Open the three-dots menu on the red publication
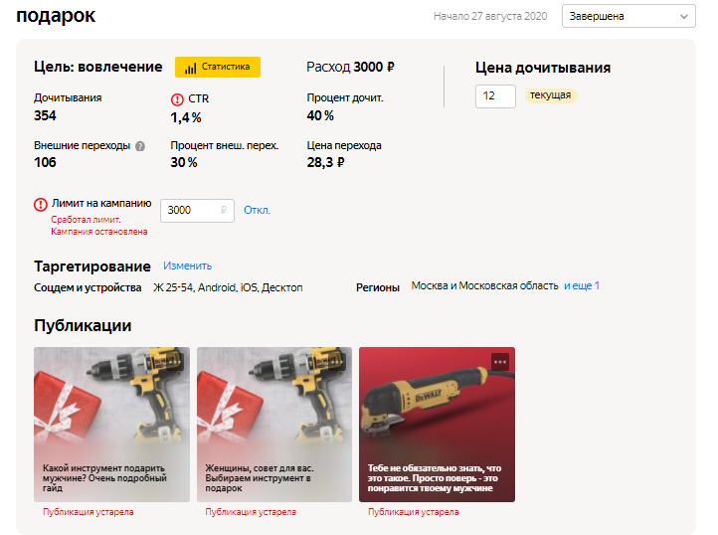The image size is (718, 535). [x=500, y=362]
